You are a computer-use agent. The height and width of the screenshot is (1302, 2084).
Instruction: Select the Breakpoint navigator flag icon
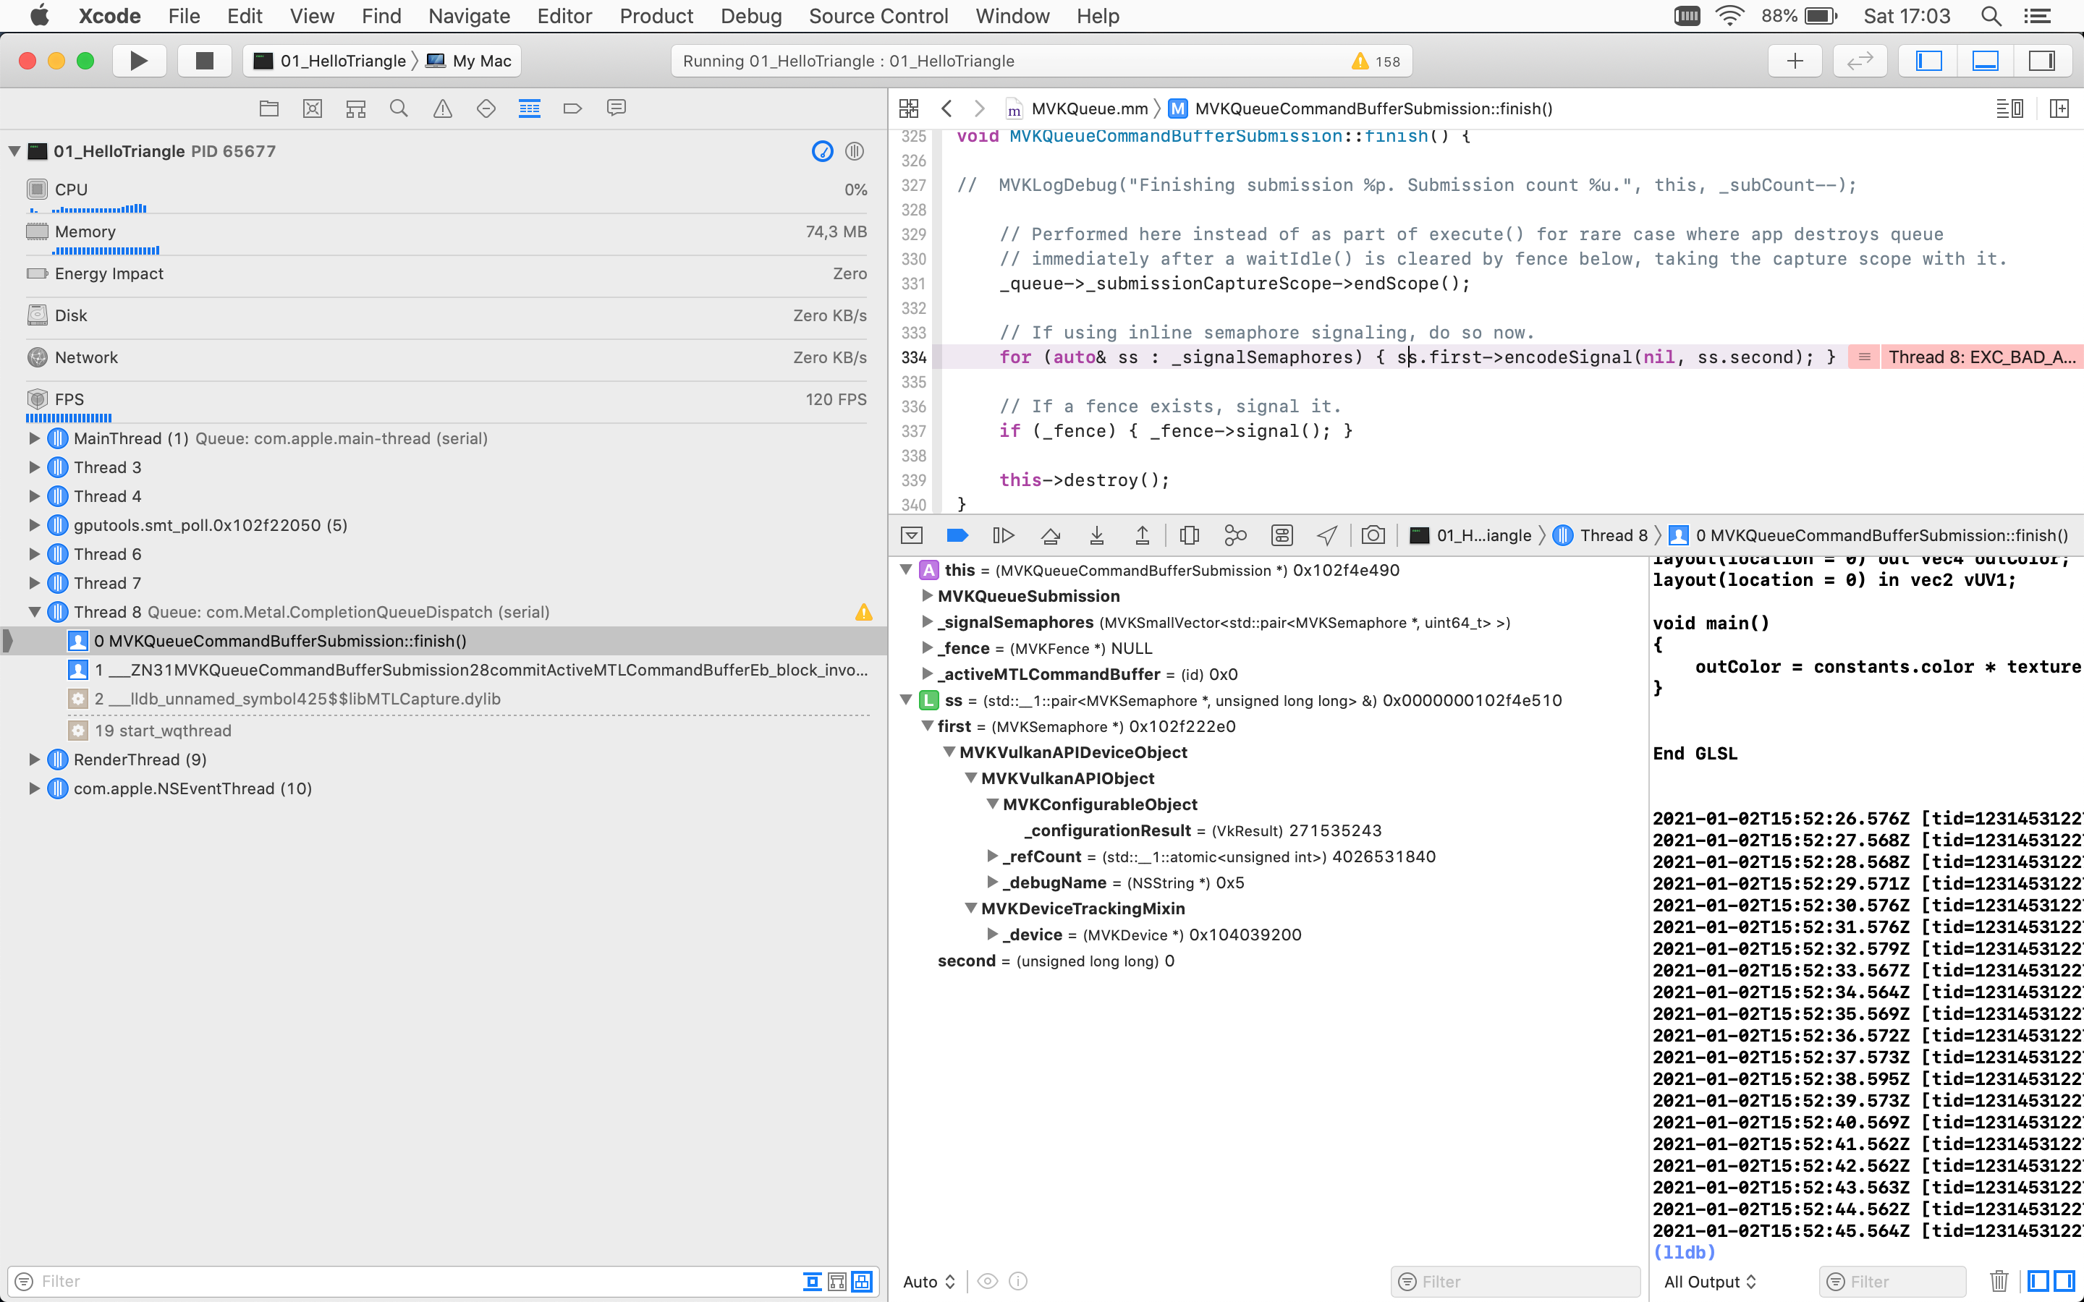[x=572, y=108]
